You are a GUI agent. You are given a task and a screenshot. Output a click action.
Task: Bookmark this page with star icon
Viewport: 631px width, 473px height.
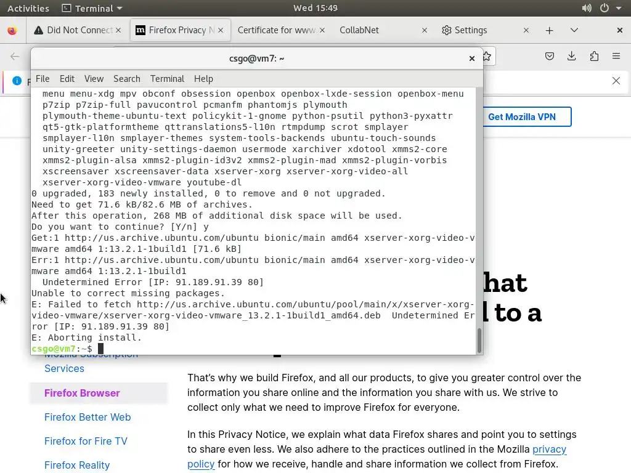coord(487,56)
